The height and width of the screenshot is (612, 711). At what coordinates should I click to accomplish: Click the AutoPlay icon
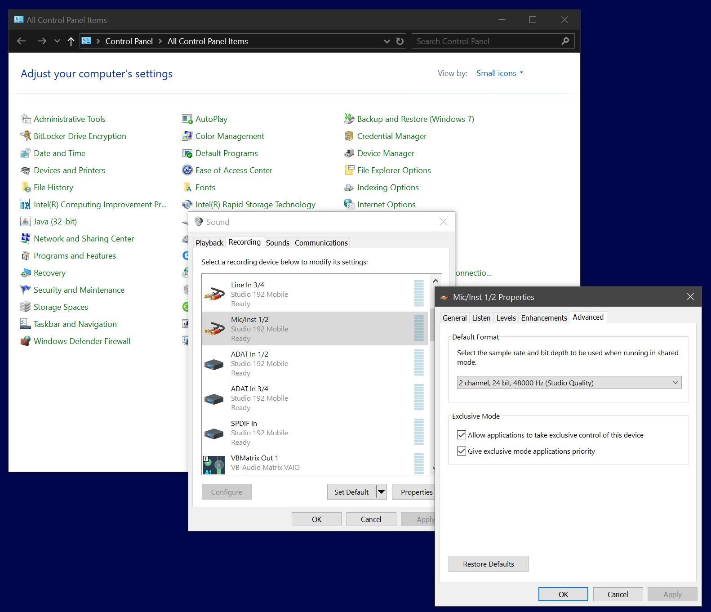click(187, 119)
